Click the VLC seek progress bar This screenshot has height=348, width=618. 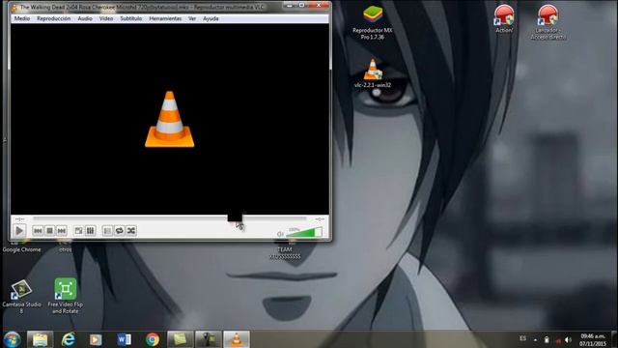click(x=170, y=218)
